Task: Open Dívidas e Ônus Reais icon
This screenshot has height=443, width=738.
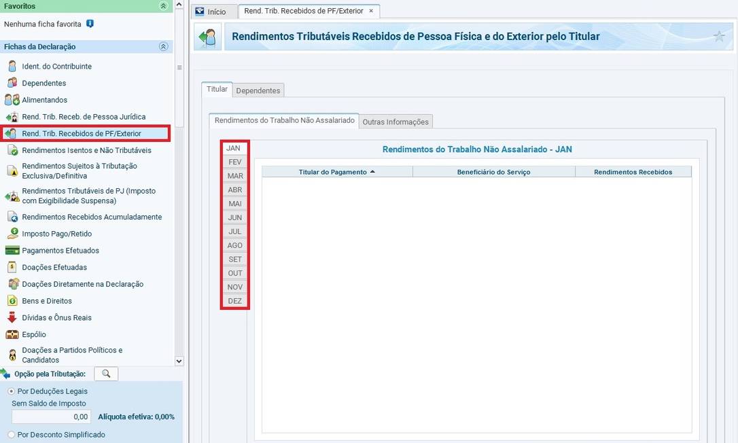Action: click(x=12, y=317)
